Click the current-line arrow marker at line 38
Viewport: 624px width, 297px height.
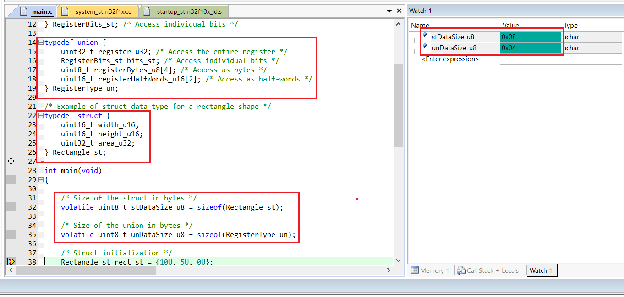(x=11, y=262)
